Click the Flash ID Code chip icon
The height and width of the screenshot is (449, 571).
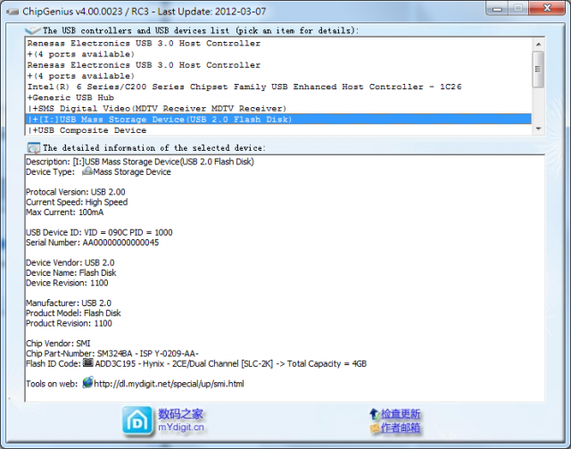point(87,363)
